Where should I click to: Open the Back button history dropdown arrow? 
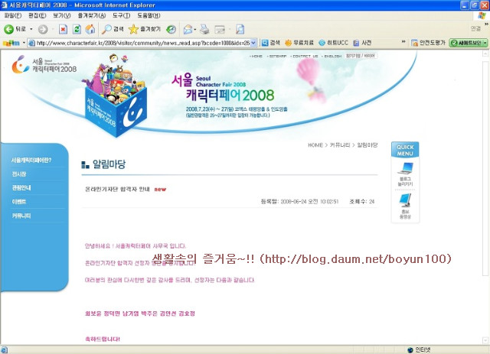tap(31, 29)
